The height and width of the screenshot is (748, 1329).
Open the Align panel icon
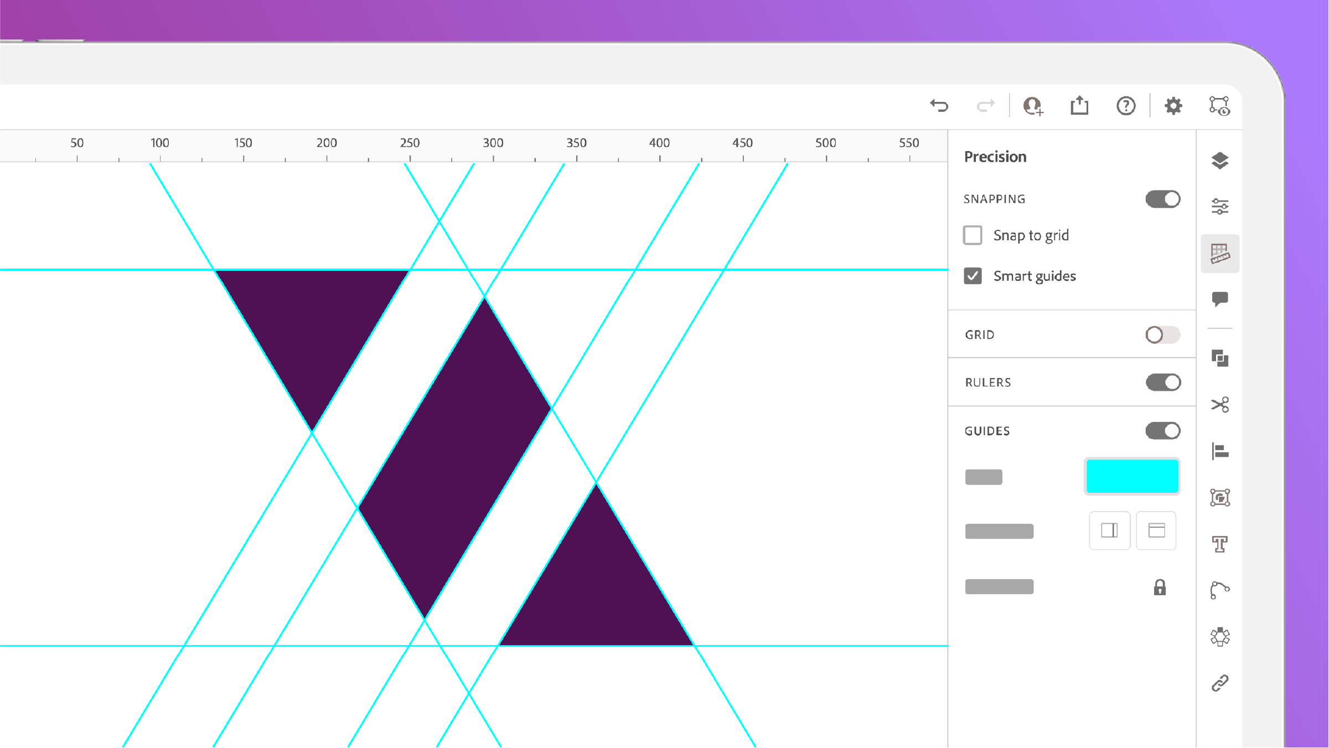(1219, 451)
